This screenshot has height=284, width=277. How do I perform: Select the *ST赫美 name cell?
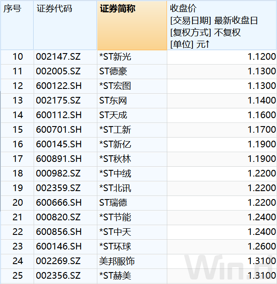click(x=132, y=276)
